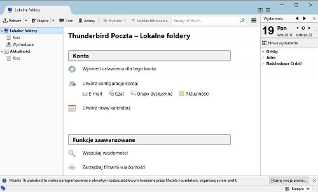This screenshot has width=318, height=192.
Task: Click the Napisz (write) button
Action: click(40, 21)
